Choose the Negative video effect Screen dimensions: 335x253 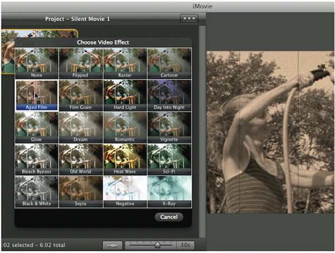point(125,192)
